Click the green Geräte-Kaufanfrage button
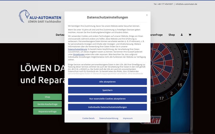 (x=47, y=104)
